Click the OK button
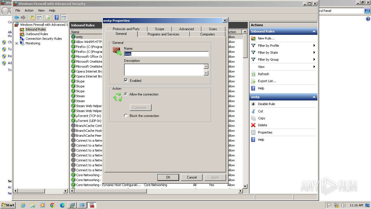The image size is (371, 209). [x=168, y=177]
